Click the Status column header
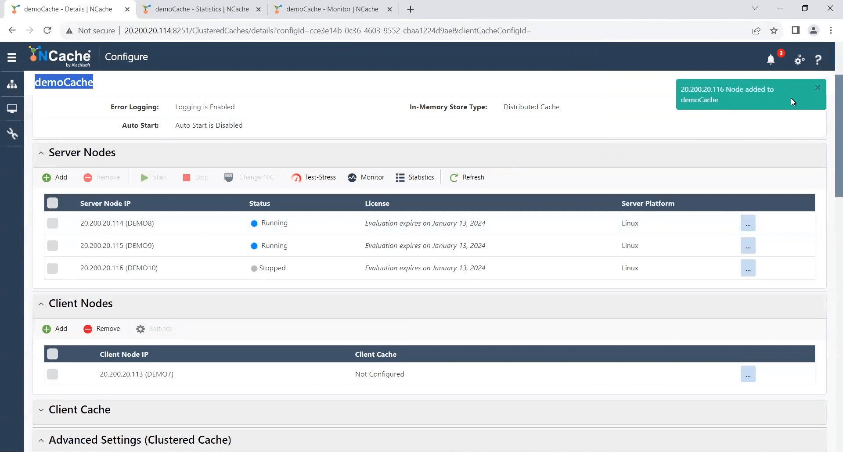 (x=259, y=203)
